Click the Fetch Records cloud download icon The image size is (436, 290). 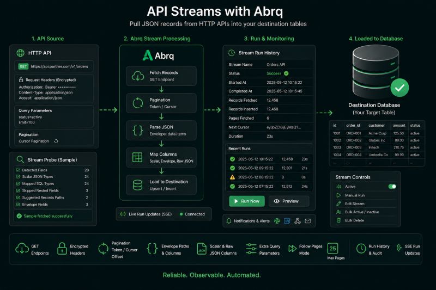click(138, 76)
